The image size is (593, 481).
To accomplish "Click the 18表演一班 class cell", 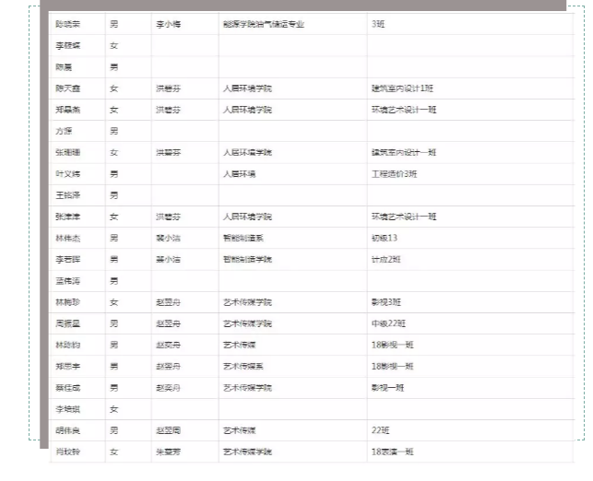I will coord(470,452).
